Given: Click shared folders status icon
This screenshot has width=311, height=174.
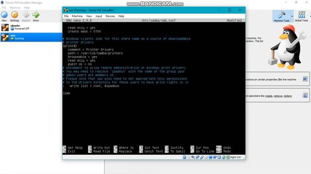Looking at the screenshot, I should click(206, 157).
